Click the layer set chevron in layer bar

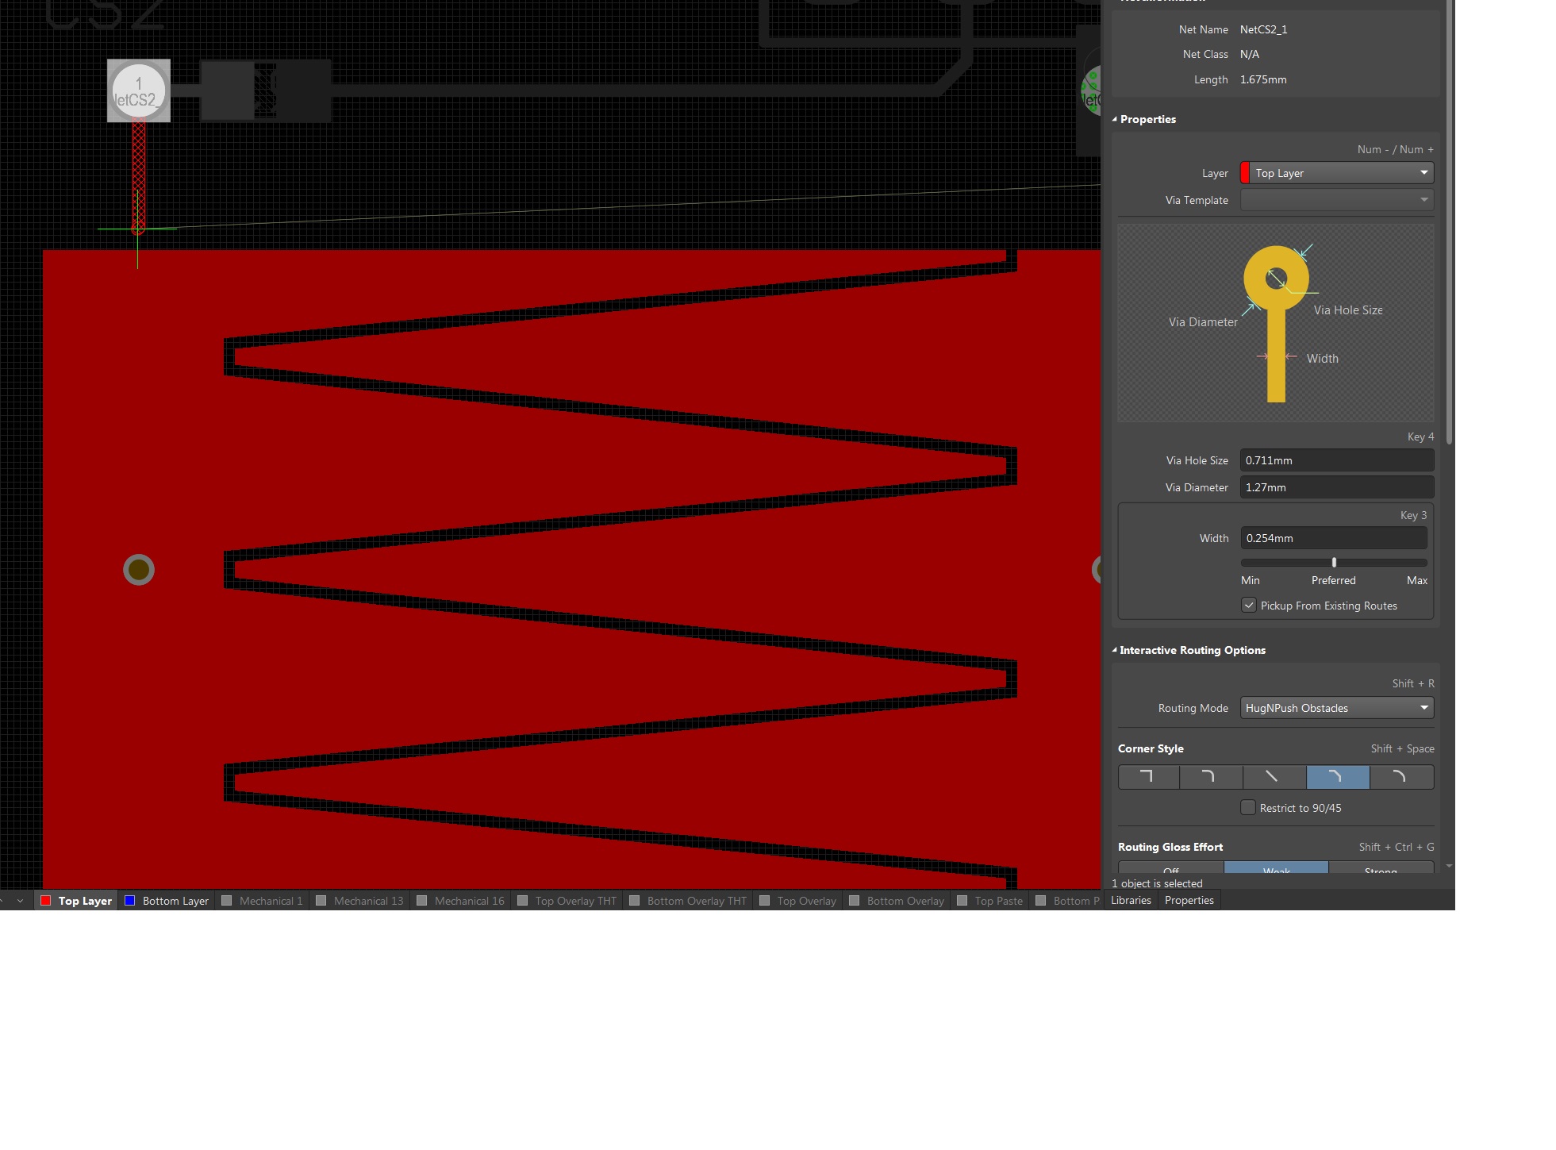tap(21, 901)
